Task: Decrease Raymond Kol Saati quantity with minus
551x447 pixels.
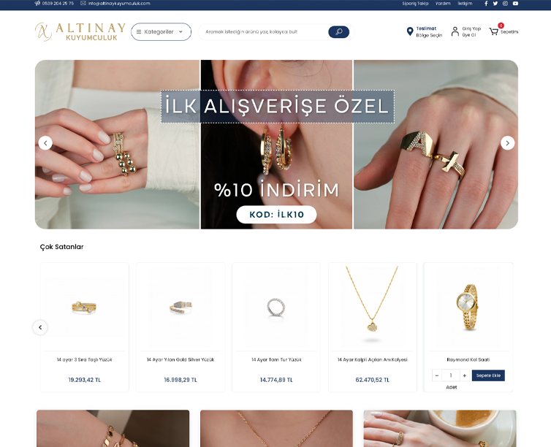Action: point(437,375)
